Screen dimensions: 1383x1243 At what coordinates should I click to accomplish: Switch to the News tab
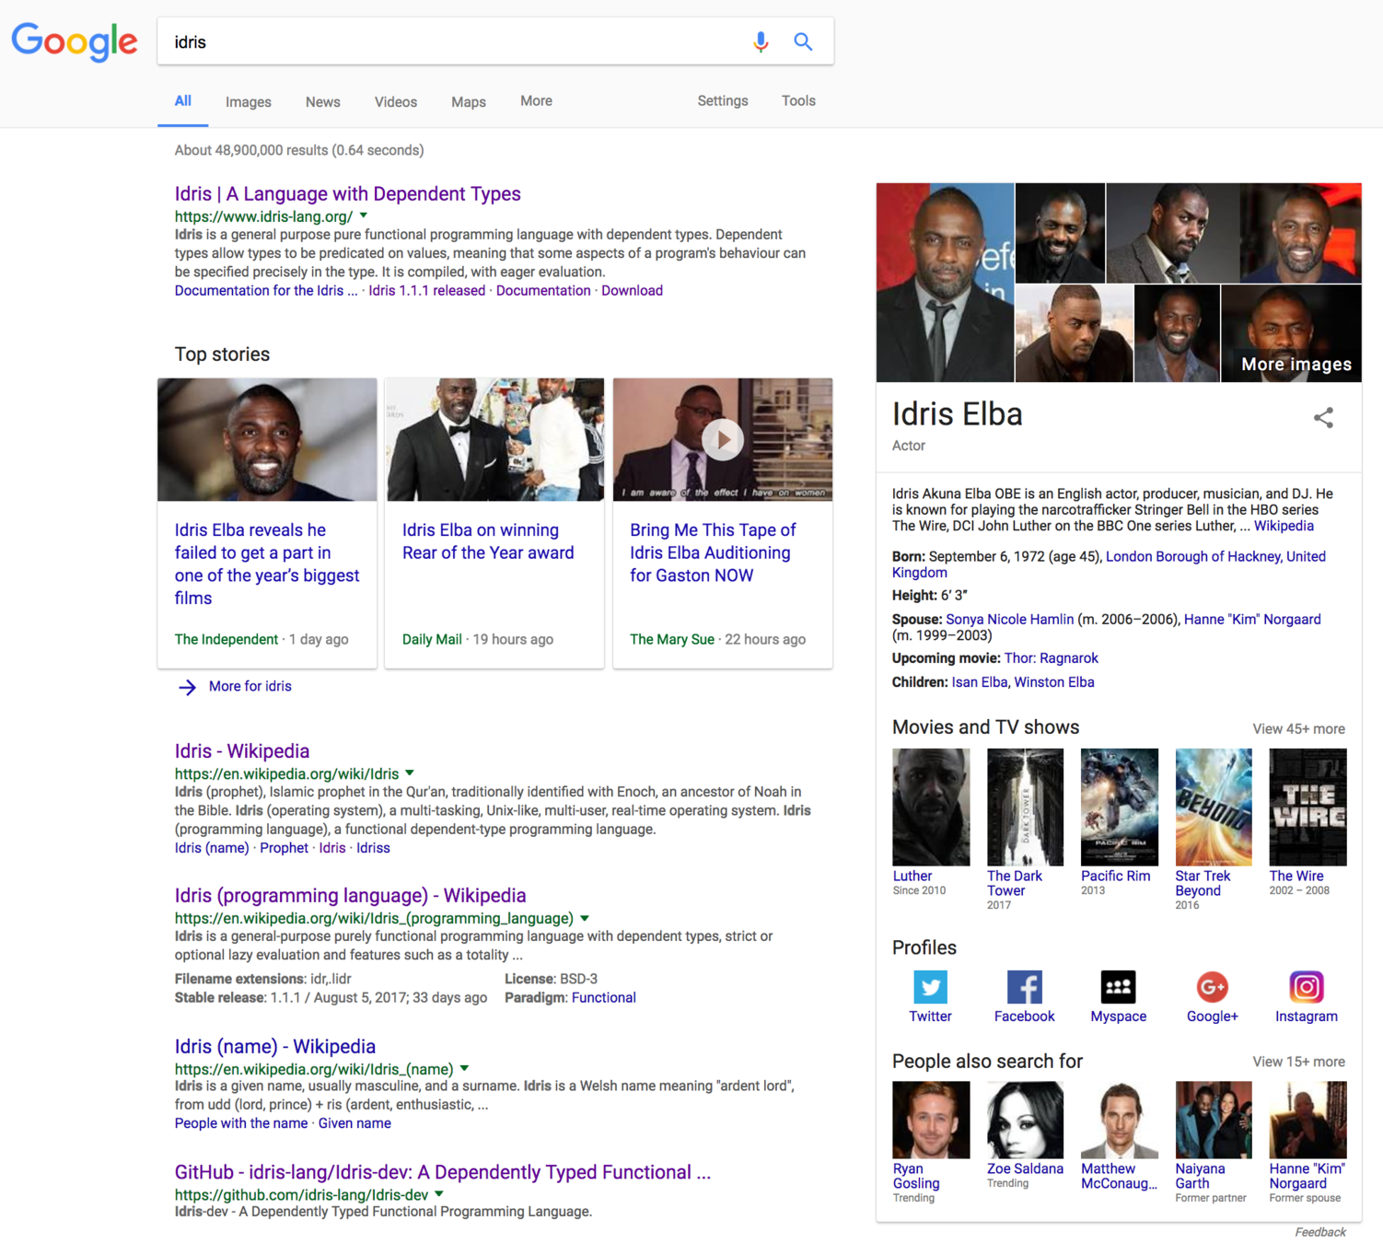click(x=323, y=102)
